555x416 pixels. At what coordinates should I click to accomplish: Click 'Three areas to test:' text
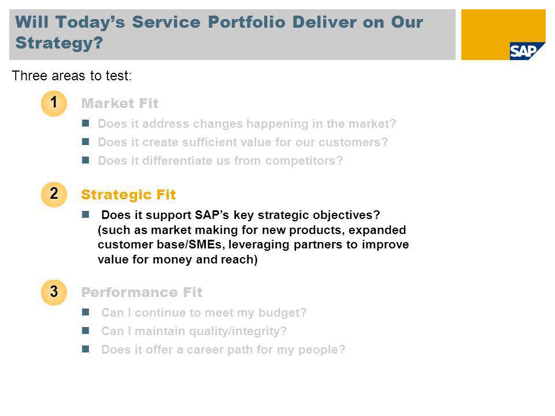[72, 76]
